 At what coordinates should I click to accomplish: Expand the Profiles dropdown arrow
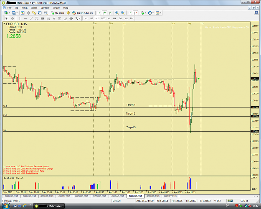click(17, 13)
